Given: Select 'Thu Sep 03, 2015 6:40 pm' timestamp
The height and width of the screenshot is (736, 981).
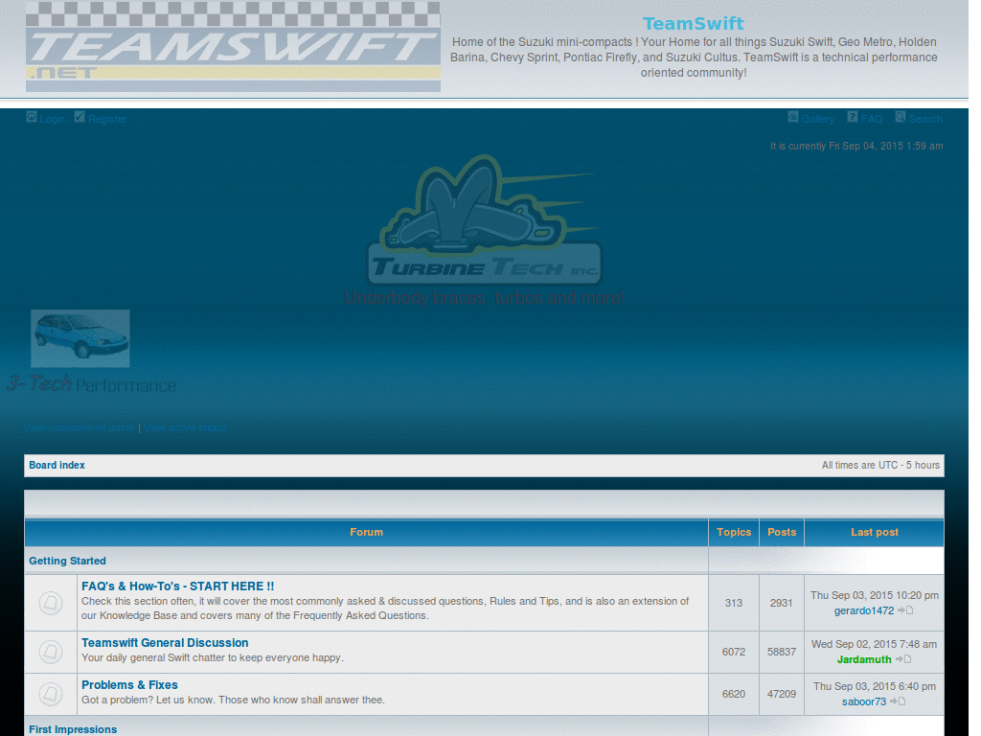Looking at the screenshot, I should (875, 686).
